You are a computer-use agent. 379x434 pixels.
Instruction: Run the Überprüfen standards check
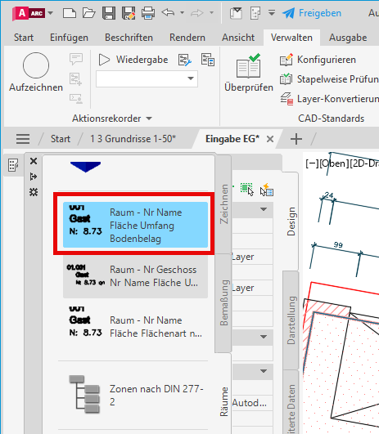coord(249,73)
